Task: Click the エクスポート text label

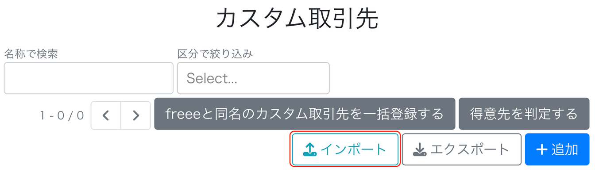Action: click(470, 150)
